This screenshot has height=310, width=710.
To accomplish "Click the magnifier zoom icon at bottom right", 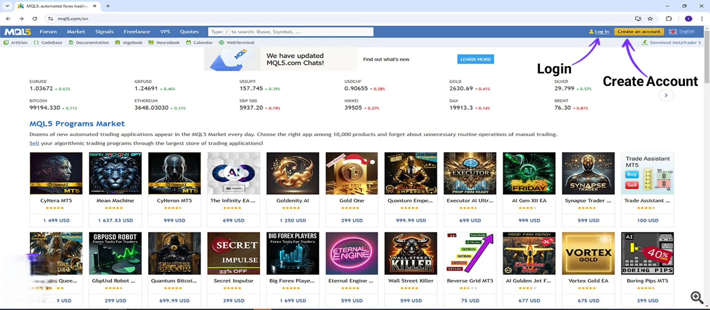I will click(697, 297).
